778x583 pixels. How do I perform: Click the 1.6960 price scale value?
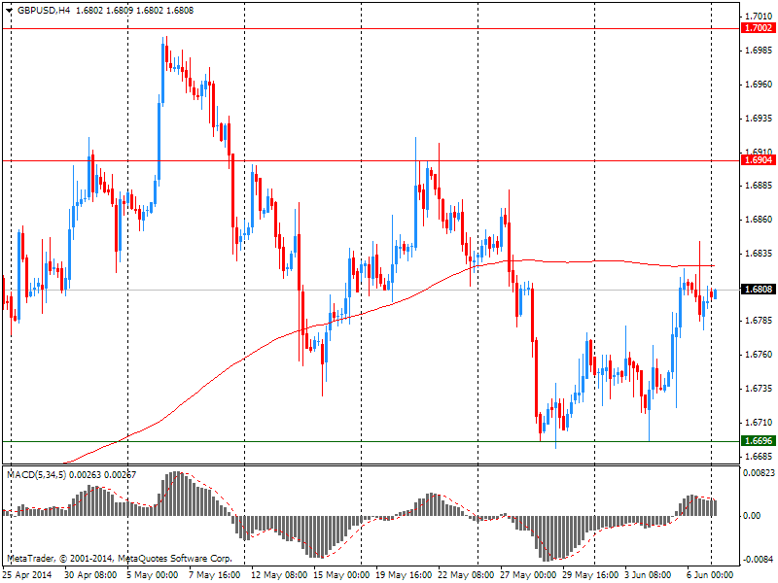[x=759, y=85]
